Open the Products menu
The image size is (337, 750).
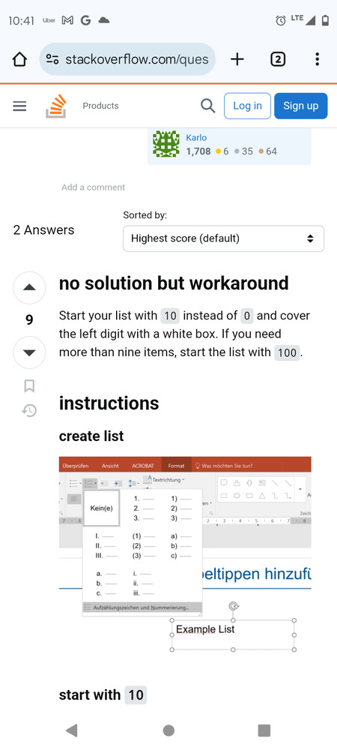[x=100, y=106]
